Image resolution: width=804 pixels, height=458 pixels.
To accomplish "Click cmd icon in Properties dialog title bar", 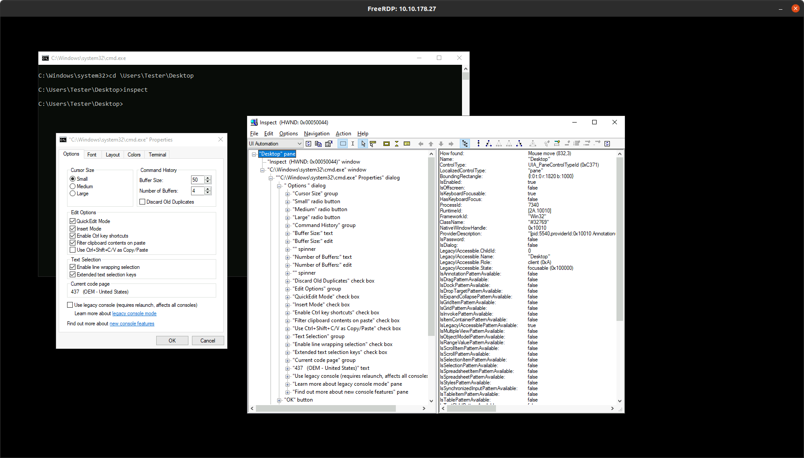I will (x=63, y=140).
